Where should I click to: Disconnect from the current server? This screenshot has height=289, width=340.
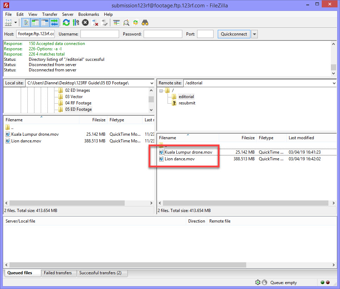(x=95, y=23)
